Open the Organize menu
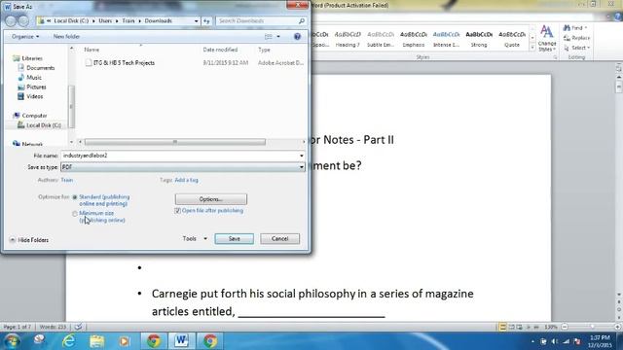Screen dimensions: 623x350 pyautogui.click(x=25, y=37)
